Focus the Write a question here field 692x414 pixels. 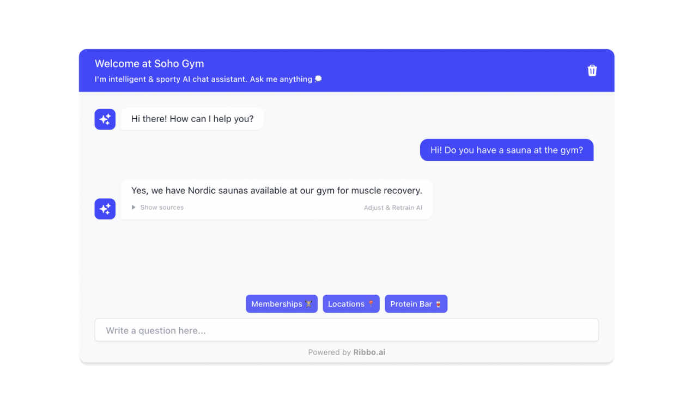[x=347, y=330]
